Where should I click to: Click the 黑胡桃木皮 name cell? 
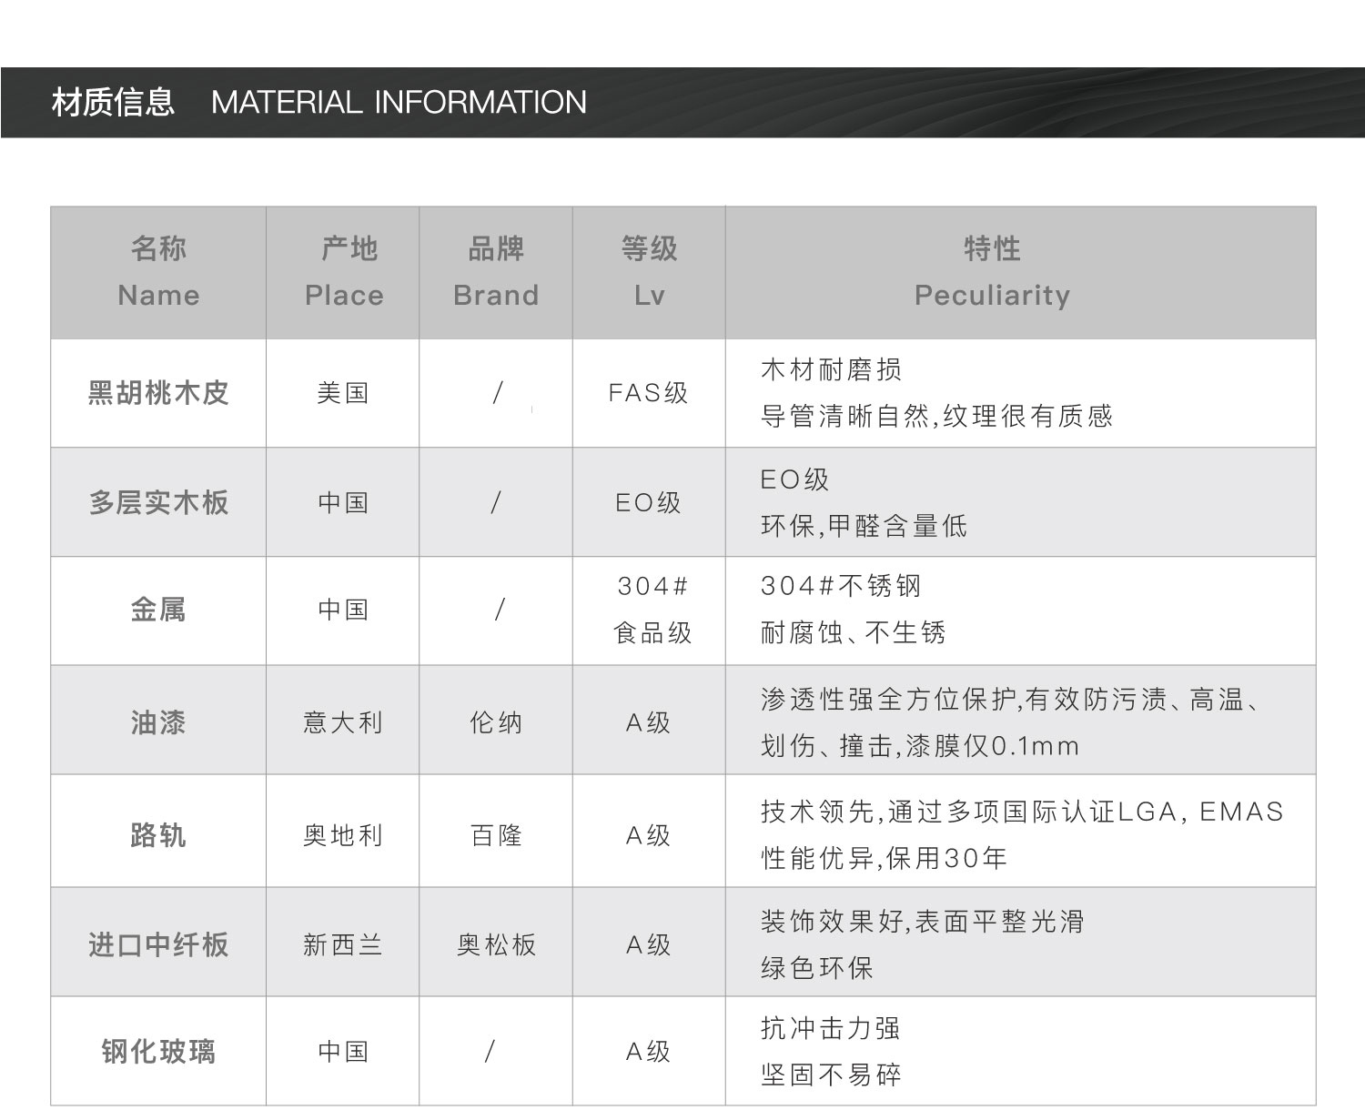point(158,393)
